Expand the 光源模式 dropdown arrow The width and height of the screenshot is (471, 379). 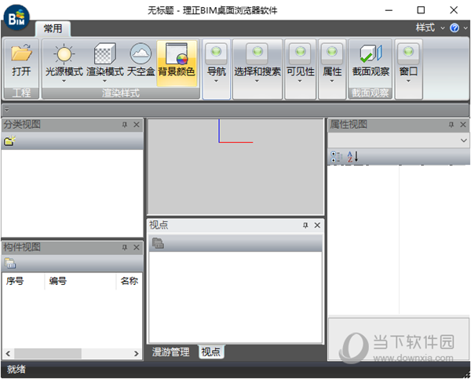(x=64, y=81)
